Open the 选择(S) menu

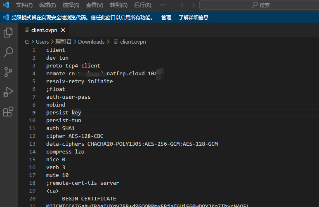(x=71, y=5)
